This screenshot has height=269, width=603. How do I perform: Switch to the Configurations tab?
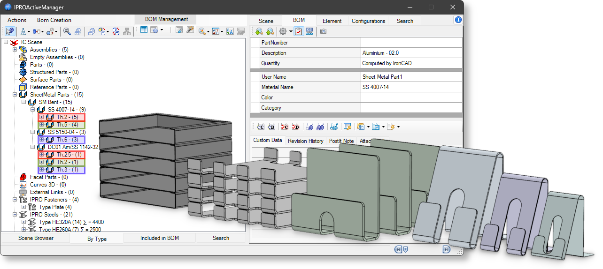368,21
